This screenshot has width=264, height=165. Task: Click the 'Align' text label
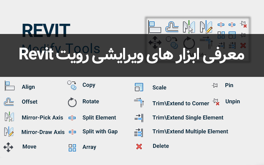coord(28,87)
